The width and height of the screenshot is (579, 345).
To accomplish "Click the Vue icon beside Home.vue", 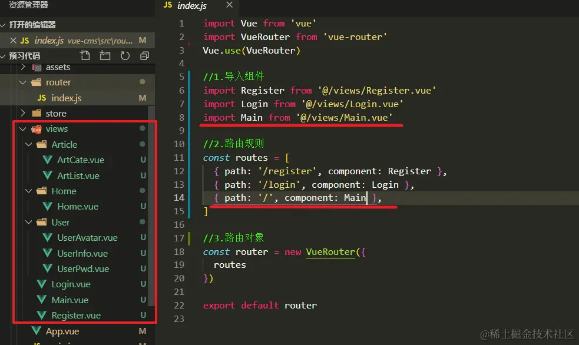I will pyautogui.click(x=48, y=206).
